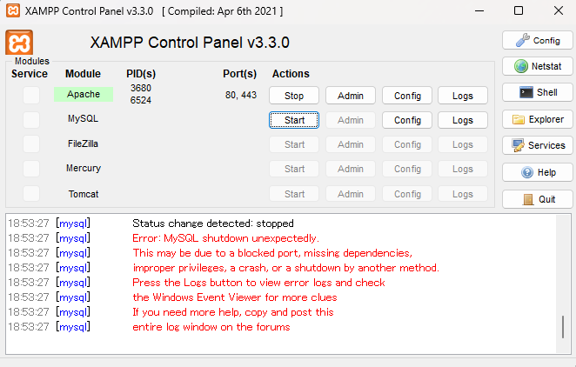View the MySQL Logs menu

click(463, 120)
